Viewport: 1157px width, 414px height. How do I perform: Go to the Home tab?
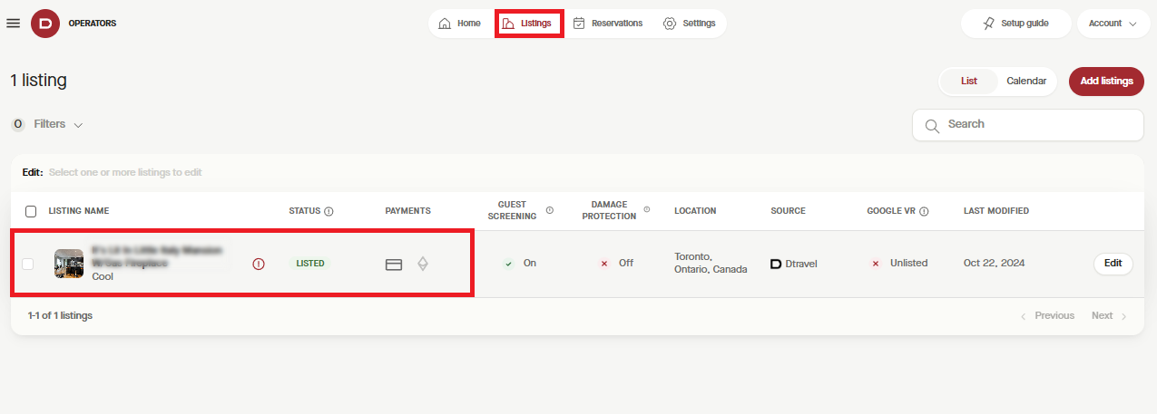point(459,24)
